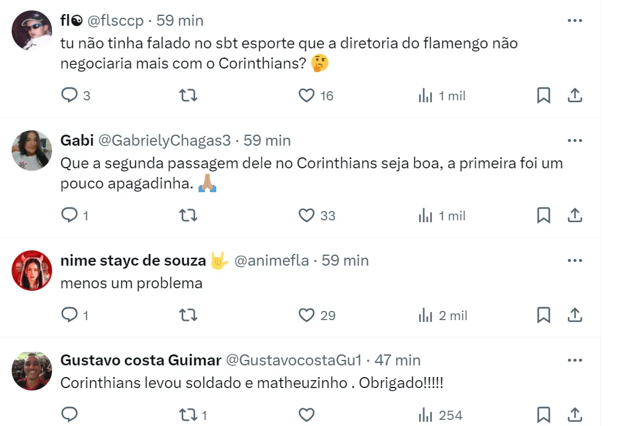Share Gustavo costa Guimar's tweet
The height and width of the screenshot is (426, 620).
point(574,414)
